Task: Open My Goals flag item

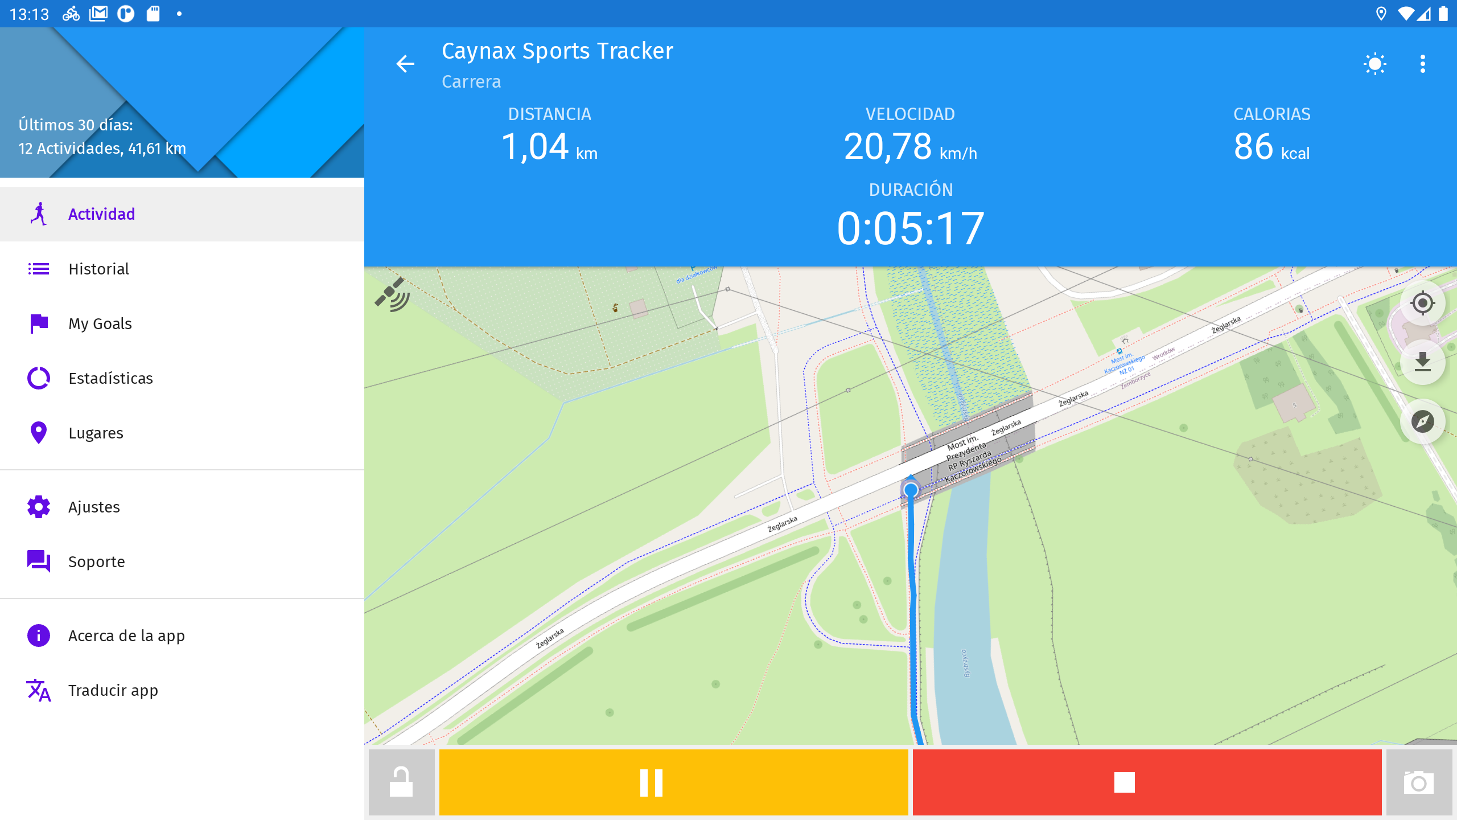Action: 182,323
